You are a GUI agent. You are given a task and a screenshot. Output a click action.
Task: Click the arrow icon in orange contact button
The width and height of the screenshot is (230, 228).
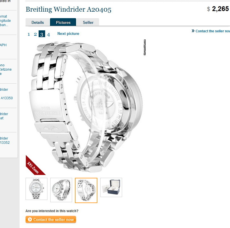coord(30,219)
